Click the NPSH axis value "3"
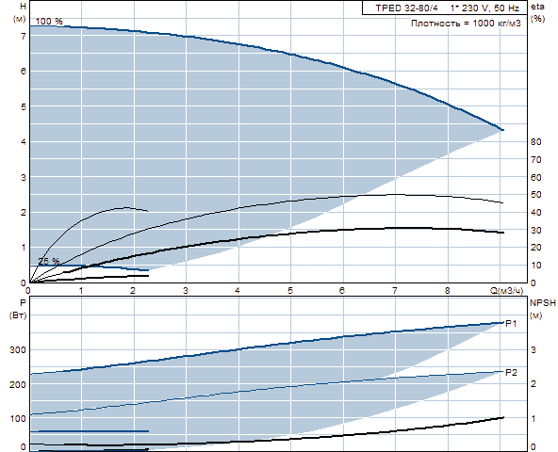The height and width of the screenshot is (452, 558). [533, 350]
